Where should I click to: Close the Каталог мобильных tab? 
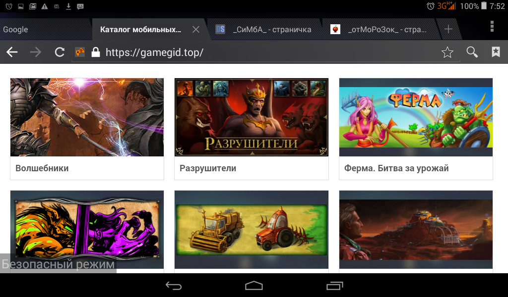click(x=196, y=30)
